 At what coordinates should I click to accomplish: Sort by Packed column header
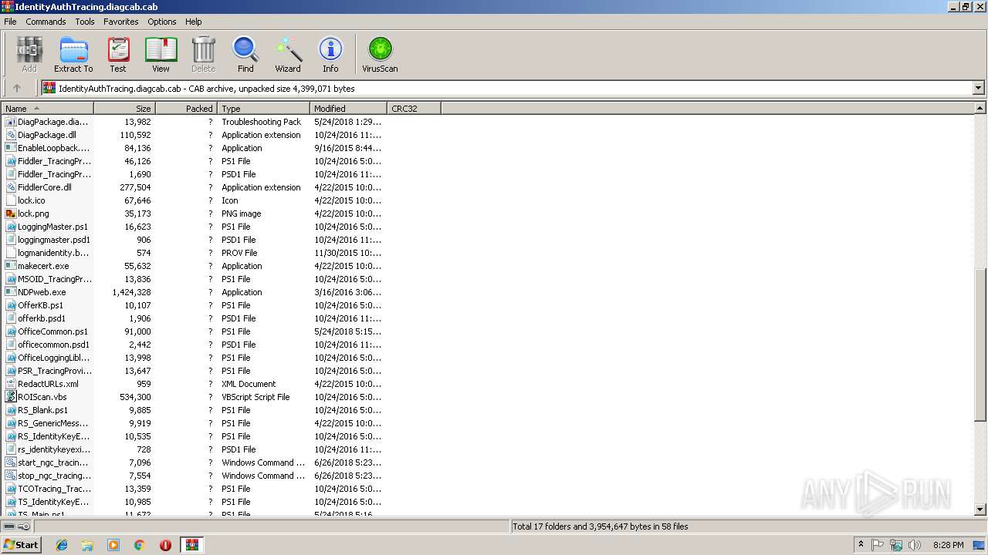186,109
